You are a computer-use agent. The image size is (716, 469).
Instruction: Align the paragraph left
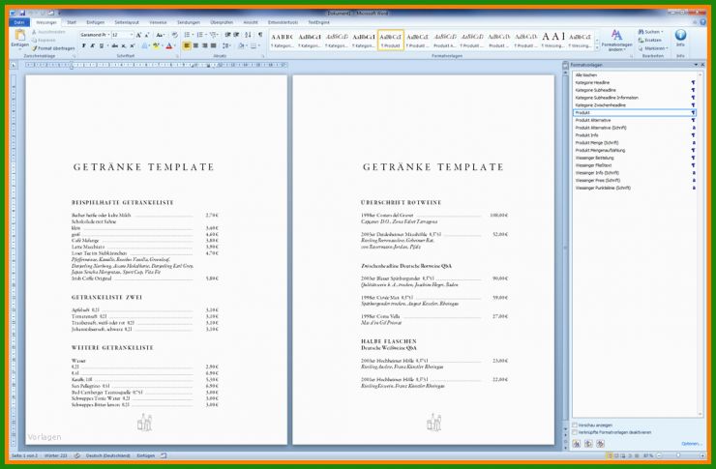click(187, 46)
